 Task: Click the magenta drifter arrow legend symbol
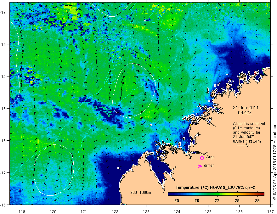pos(200,166)
